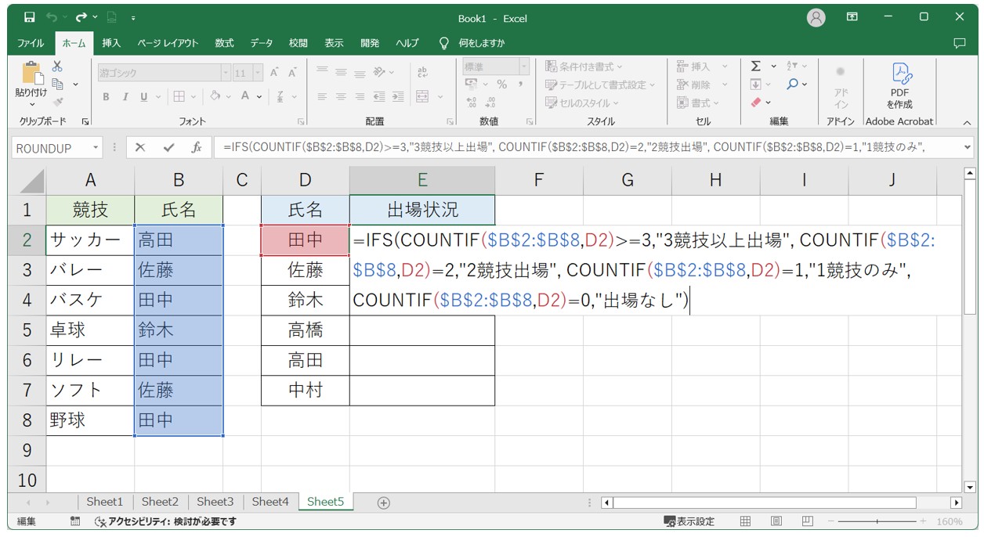
Task: Cut selection with the scissors icon
Action: click(x=57, y=67)
